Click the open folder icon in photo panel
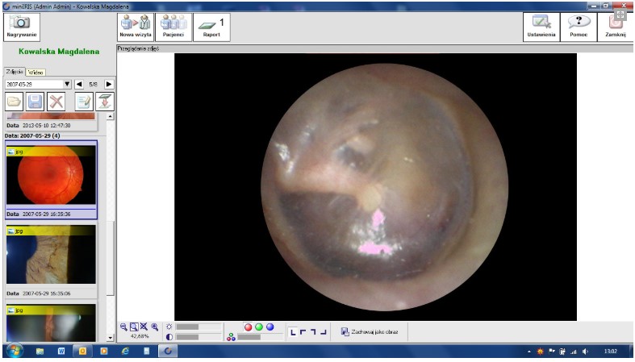 click(x=14, y=102)
